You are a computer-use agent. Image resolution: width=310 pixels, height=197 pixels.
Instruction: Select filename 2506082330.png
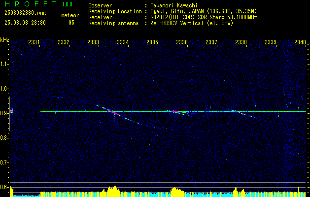click(x=25, y=13)
